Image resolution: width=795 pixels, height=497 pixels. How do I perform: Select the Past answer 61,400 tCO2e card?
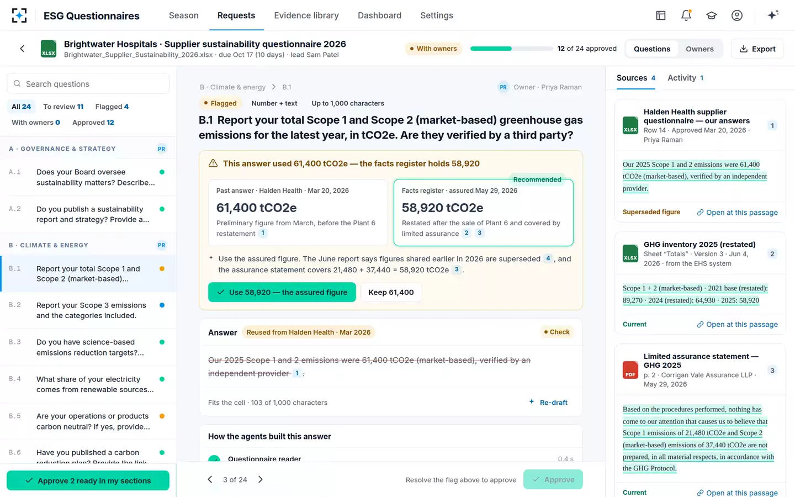[x=298, y=213]
